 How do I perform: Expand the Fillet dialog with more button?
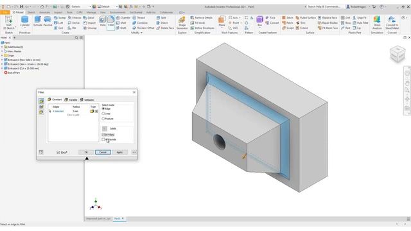134,152
